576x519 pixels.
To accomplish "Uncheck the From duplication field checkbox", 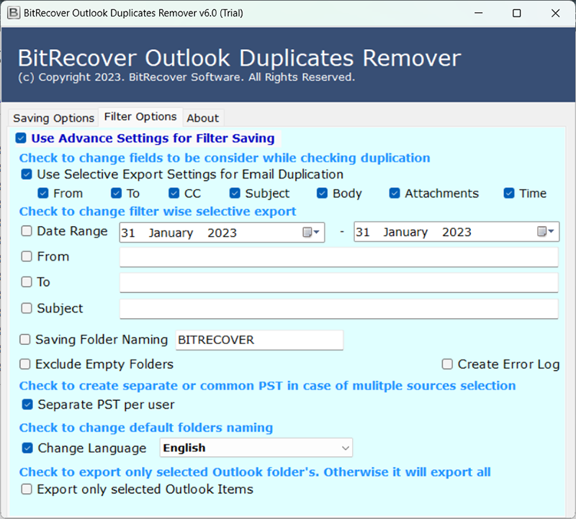I will pos(43,193).
